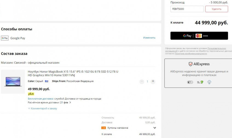The width and height of the screenshot is (232, 138).
Task: Decrease laptop quantity with minus button
Action: [x=142, y=81]
